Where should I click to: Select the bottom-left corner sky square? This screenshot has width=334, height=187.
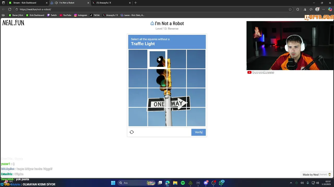138,117
